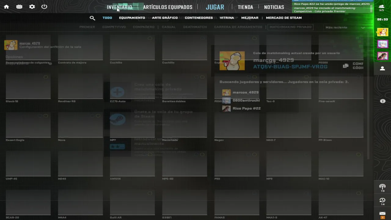391x220 pixels.
Task: Open the Glock-18 inventory slot
Action: [28, 88]
